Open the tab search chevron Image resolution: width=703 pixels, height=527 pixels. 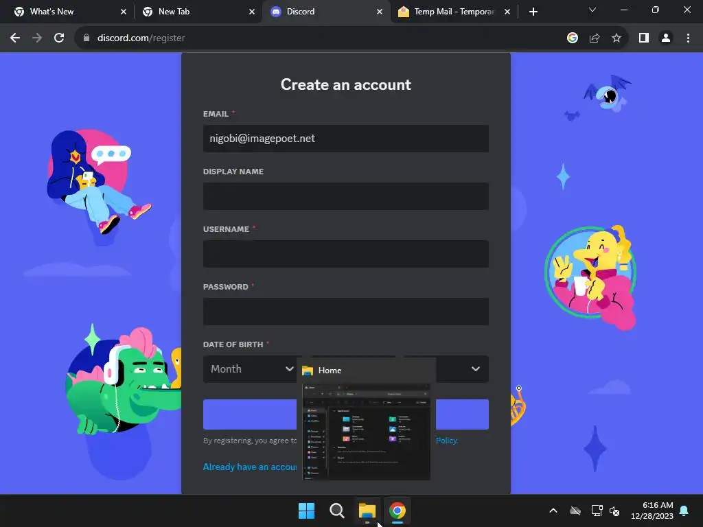[x=592, y=10]
